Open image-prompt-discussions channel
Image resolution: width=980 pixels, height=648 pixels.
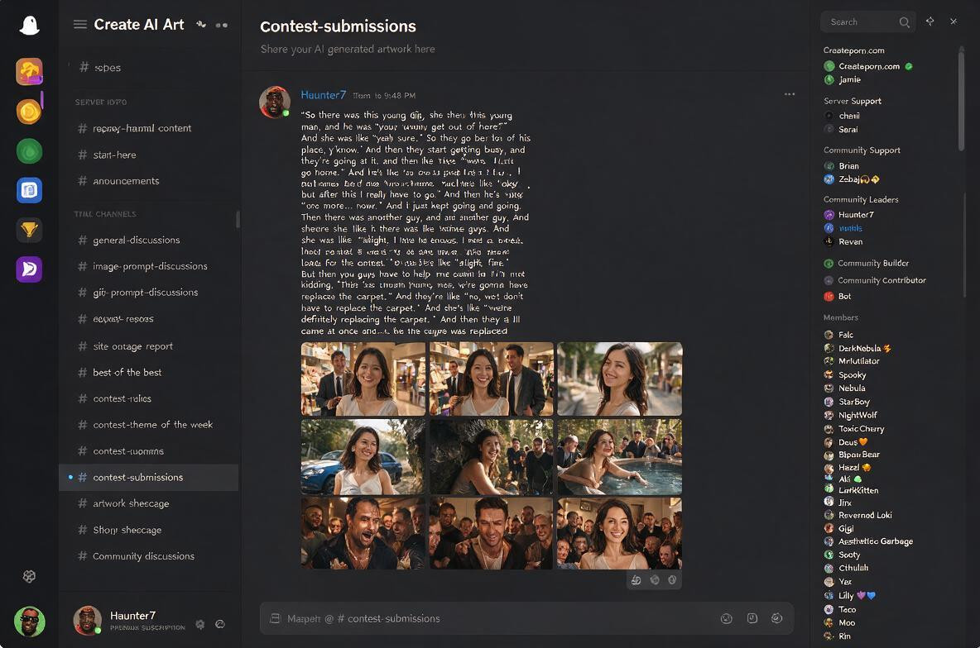[149, 266]
